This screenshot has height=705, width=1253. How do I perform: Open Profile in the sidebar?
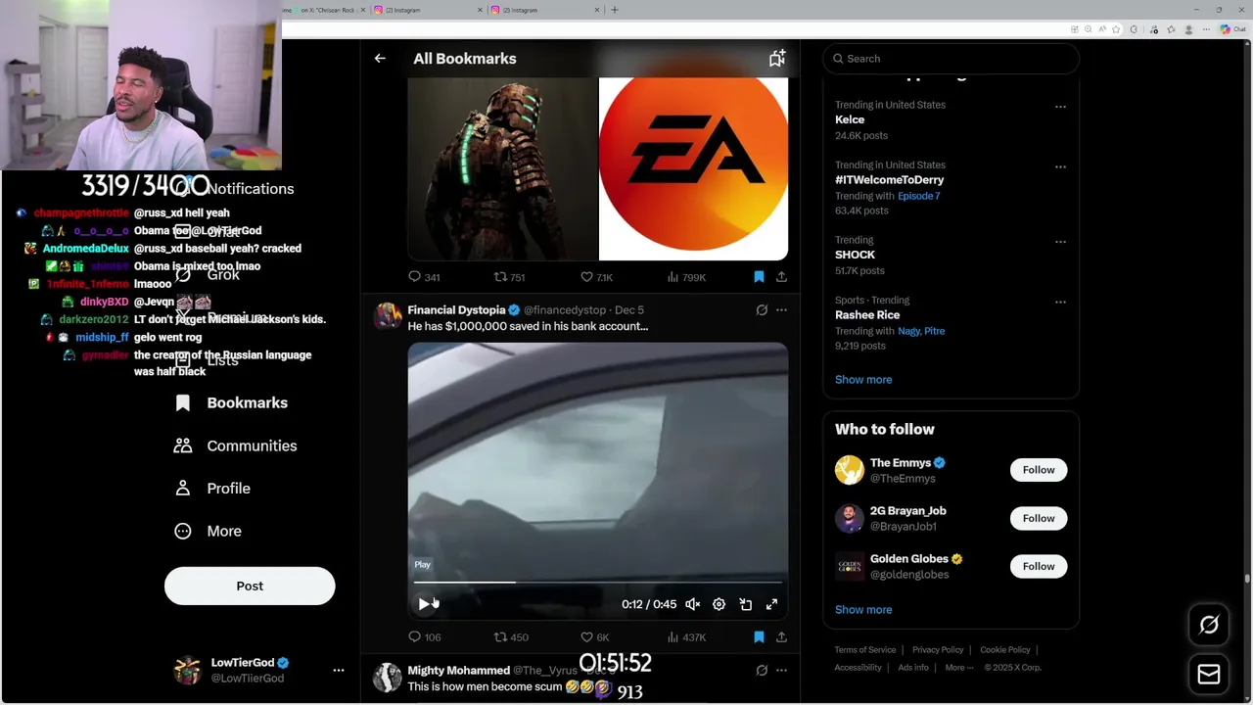pyautogui.click(x=212, y=488)
